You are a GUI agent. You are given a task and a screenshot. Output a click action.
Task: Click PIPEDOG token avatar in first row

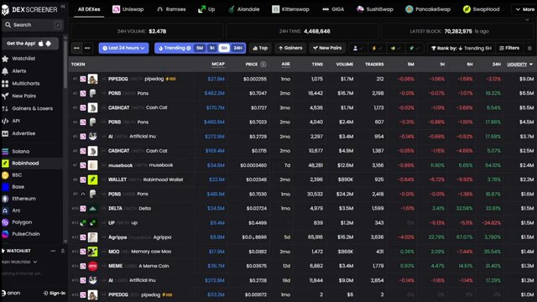pos(92,79)
